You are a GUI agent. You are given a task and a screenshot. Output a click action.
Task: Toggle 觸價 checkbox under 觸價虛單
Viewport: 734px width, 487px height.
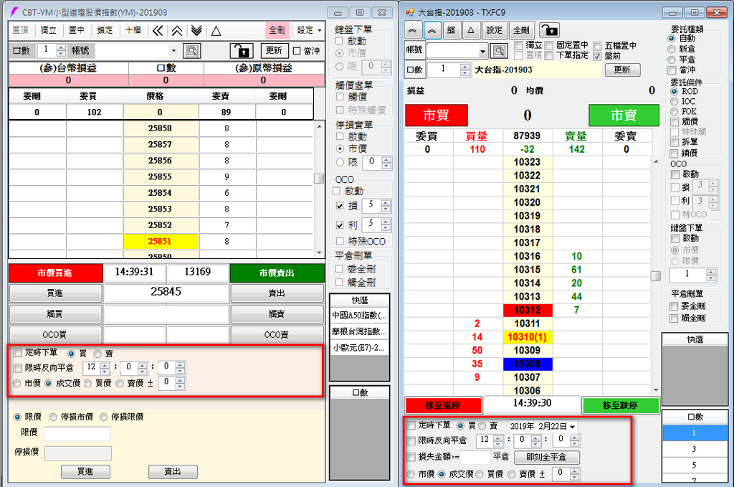click(340, 96)
